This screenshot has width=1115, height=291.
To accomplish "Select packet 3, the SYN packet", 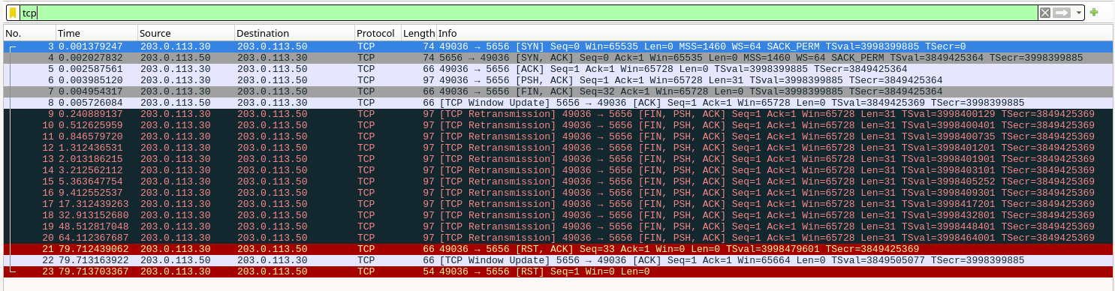I will click(x=557, y=46).
